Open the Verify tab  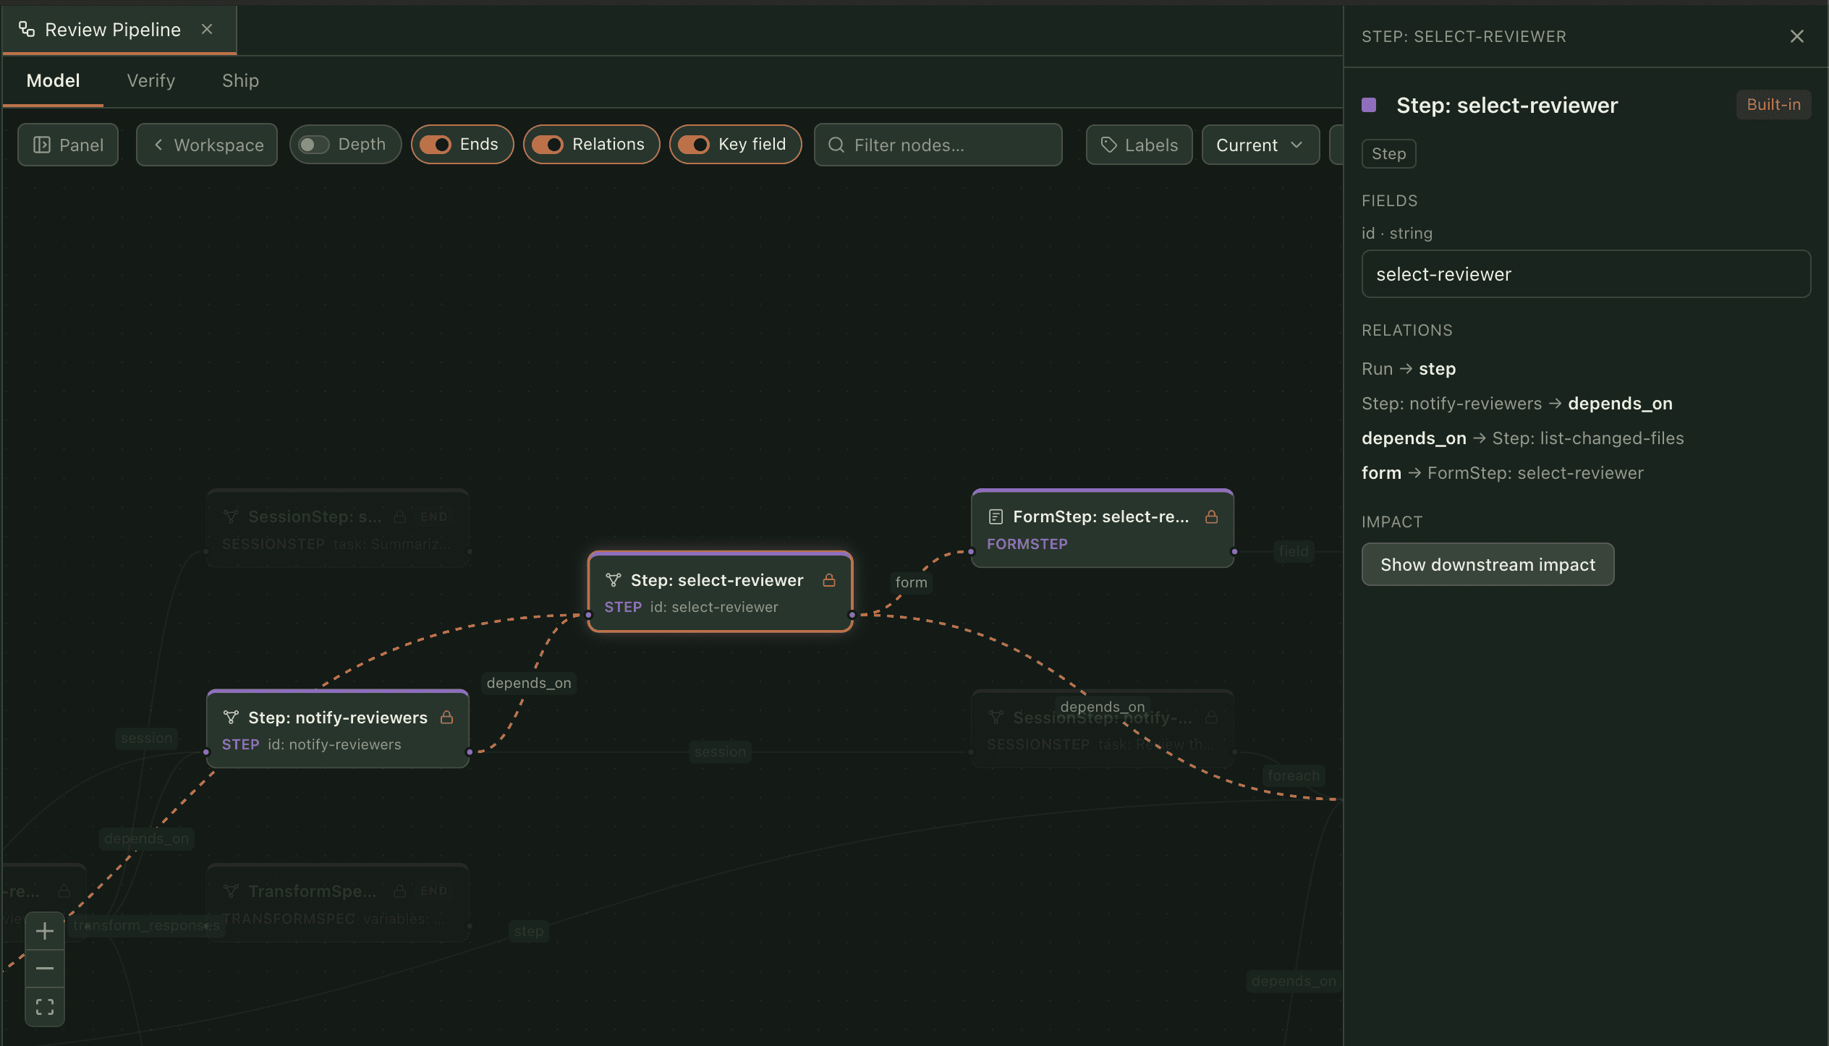pyautogui.click(x=151, y=80)
